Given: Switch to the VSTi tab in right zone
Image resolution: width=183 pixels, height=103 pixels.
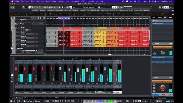Looking at the screenshot, I should (x=154, y=18).
